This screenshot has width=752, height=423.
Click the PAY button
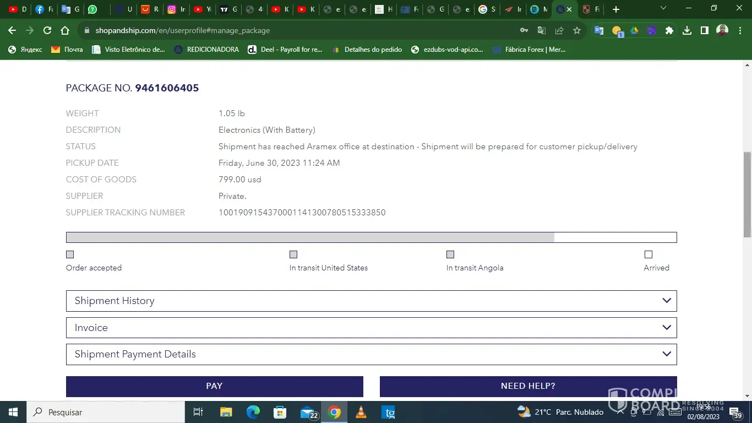pos(214,386)
